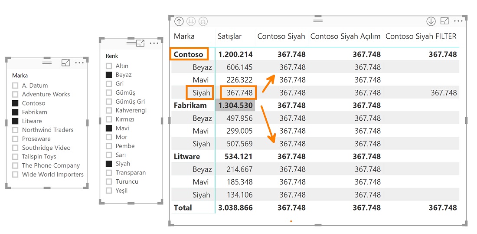This screenshot has height=234, width=477.
Task: Uncheck Beyaz in the Renk slicer
Action: (108, 75)
